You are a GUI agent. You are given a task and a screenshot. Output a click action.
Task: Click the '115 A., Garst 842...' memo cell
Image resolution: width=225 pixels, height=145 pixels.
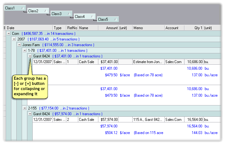[148, 120]
